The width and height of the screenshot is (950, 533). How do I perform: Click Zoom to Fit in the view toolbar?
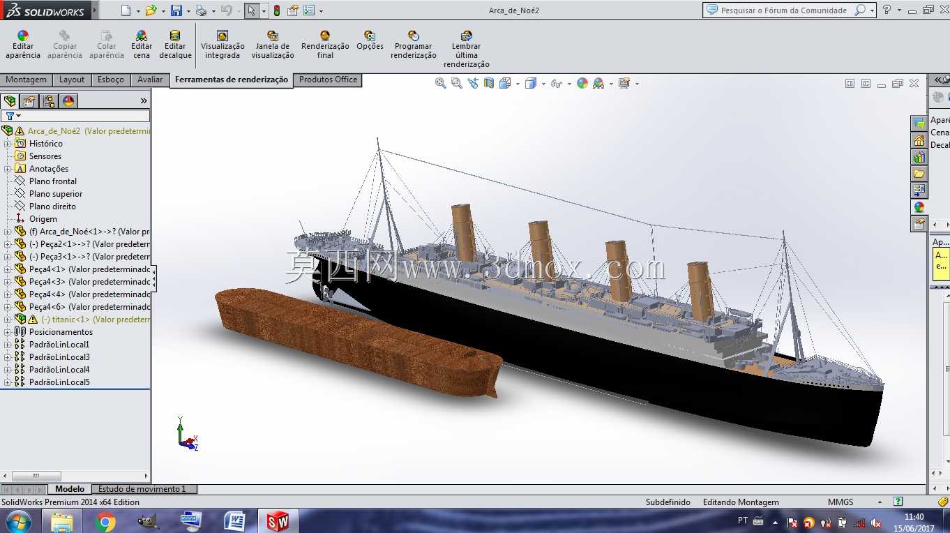(441, 83)
